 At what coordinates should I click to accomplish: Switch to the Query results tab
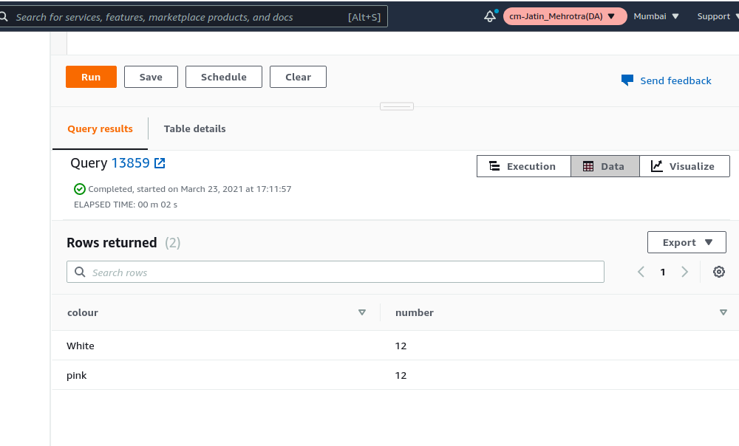[100, 128]
